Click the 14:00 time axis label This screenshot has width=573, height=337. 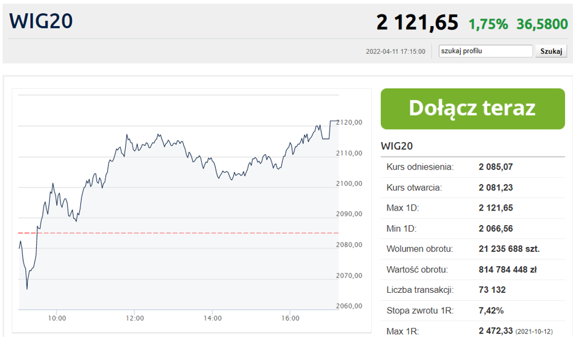click(213, 318)
